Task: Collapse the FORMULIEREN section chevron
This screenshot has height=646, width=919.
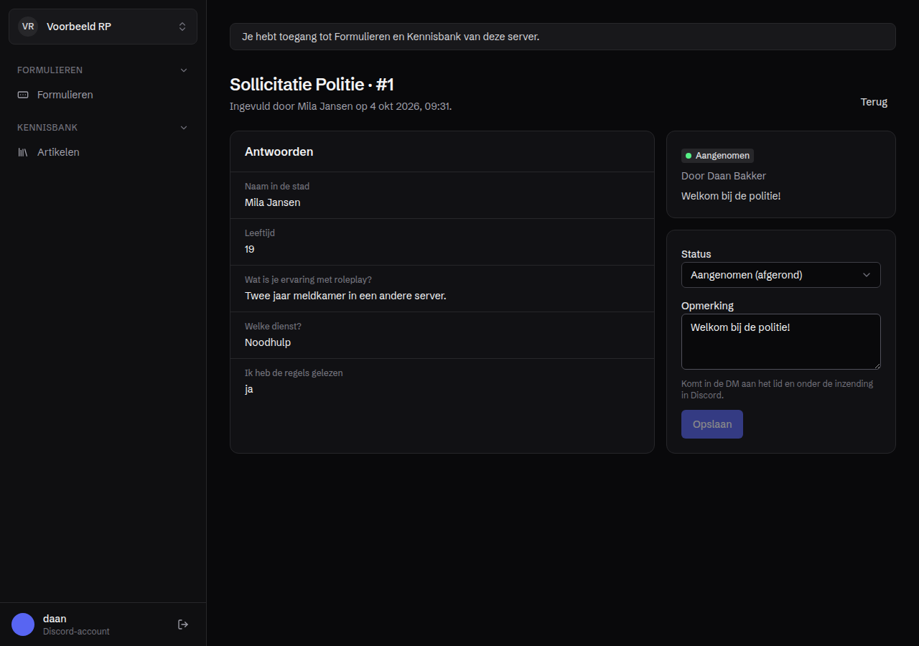Action: [x=184, y=70]
